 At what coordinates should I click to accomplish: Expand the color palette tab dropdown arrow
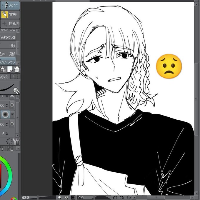pos(18,148)
